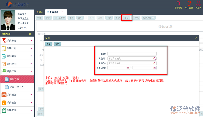Click the 保存且新增 toolbar button

[60, 18]
